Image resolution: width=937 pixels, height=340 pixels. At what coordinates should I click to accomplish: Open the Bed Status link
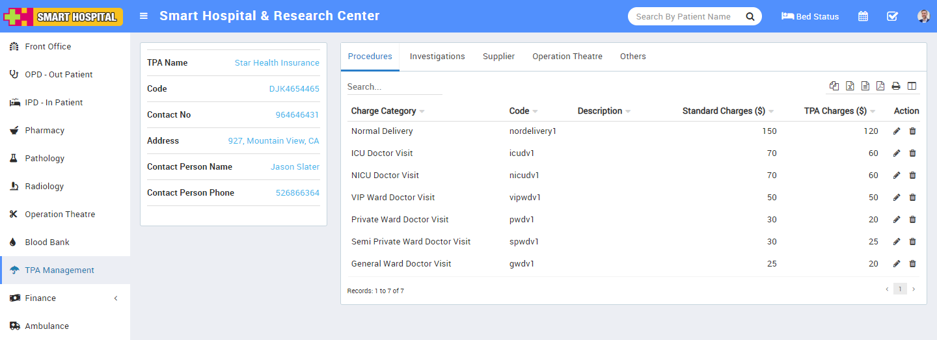(x=810, y=16)
